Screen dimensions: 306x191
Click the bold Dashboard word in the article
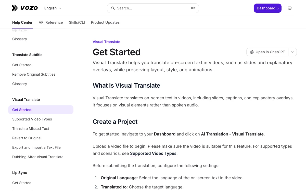pos(165,134)
